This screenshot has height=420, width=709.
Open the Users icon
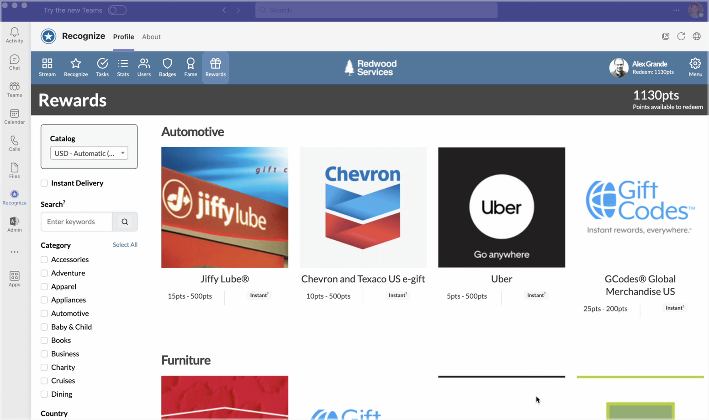pyautogui.click(x=144, y=67)
